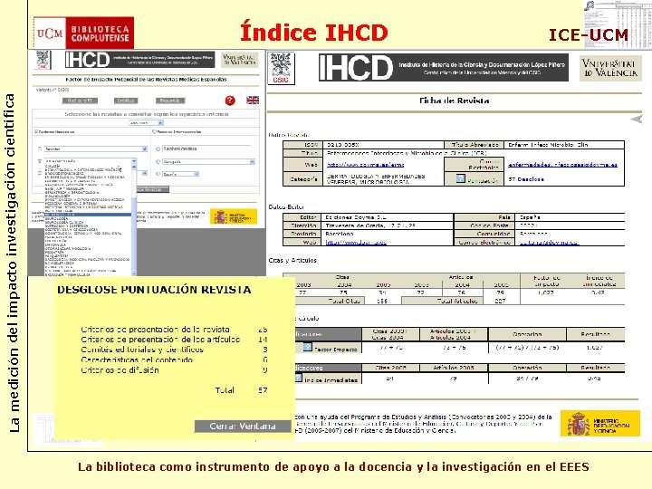Click "Criterios de difusión" row in popup

pyautogui.click(x=174, y=370)
